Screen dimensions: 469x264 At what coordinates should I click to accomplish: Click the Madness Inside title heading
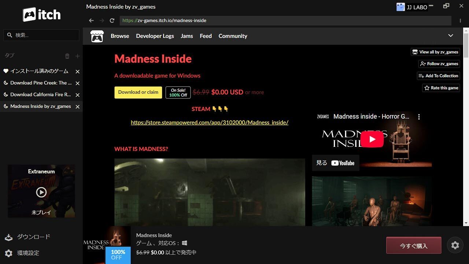(x=153, y=59)
